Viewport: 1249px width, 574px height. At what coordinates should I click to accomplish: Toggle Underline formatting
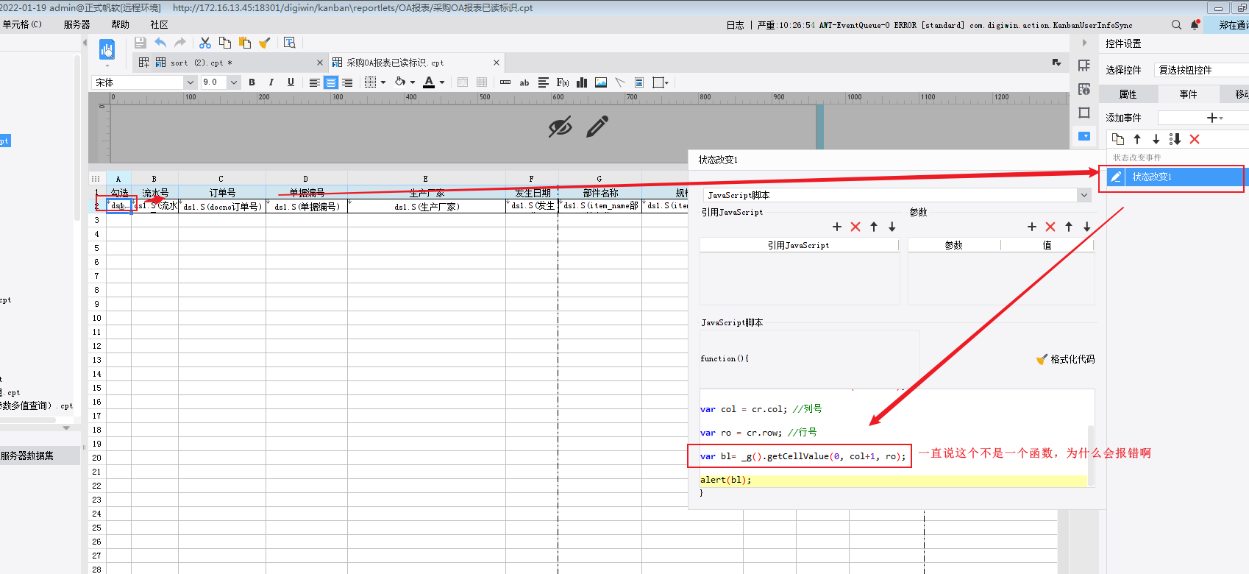click(291, 82)
